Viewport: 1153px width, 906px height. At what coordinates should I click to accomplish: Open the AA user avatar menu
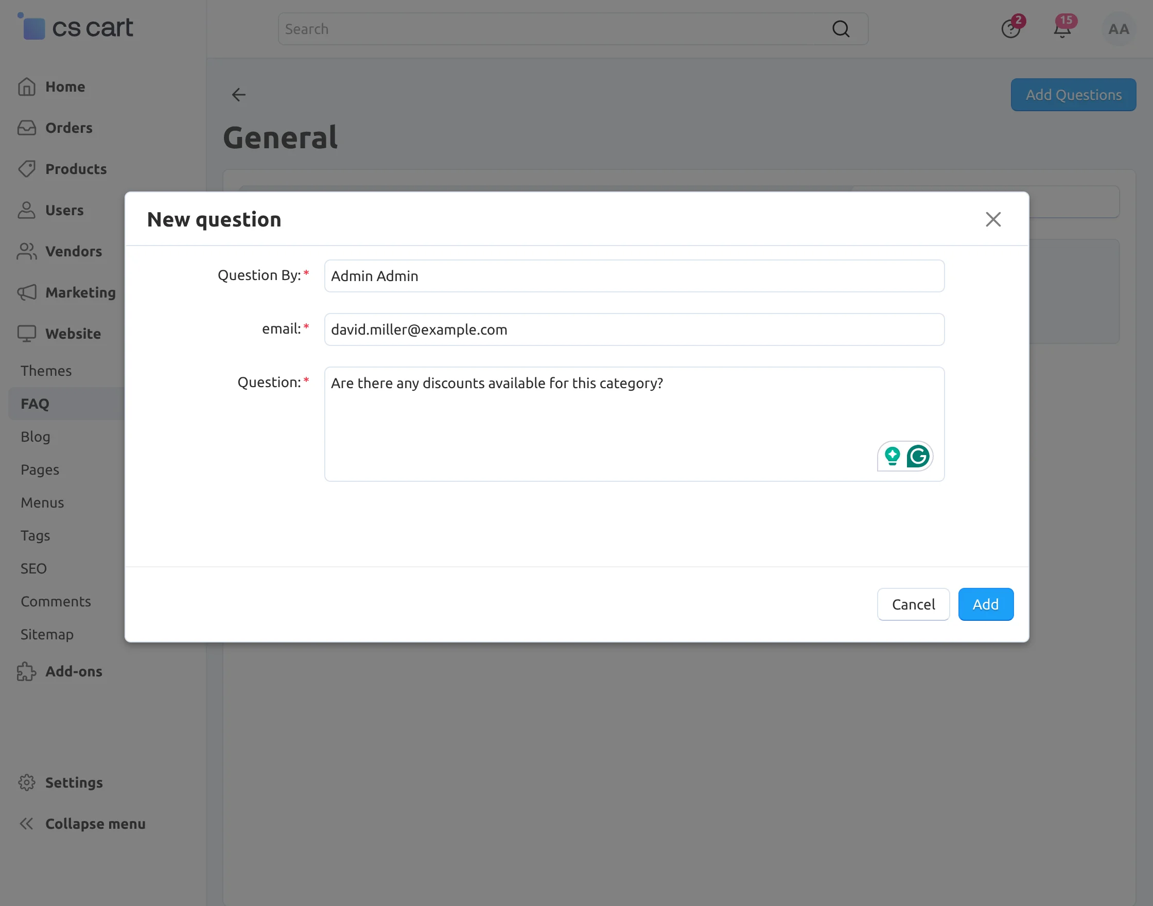pos(1119,29)
